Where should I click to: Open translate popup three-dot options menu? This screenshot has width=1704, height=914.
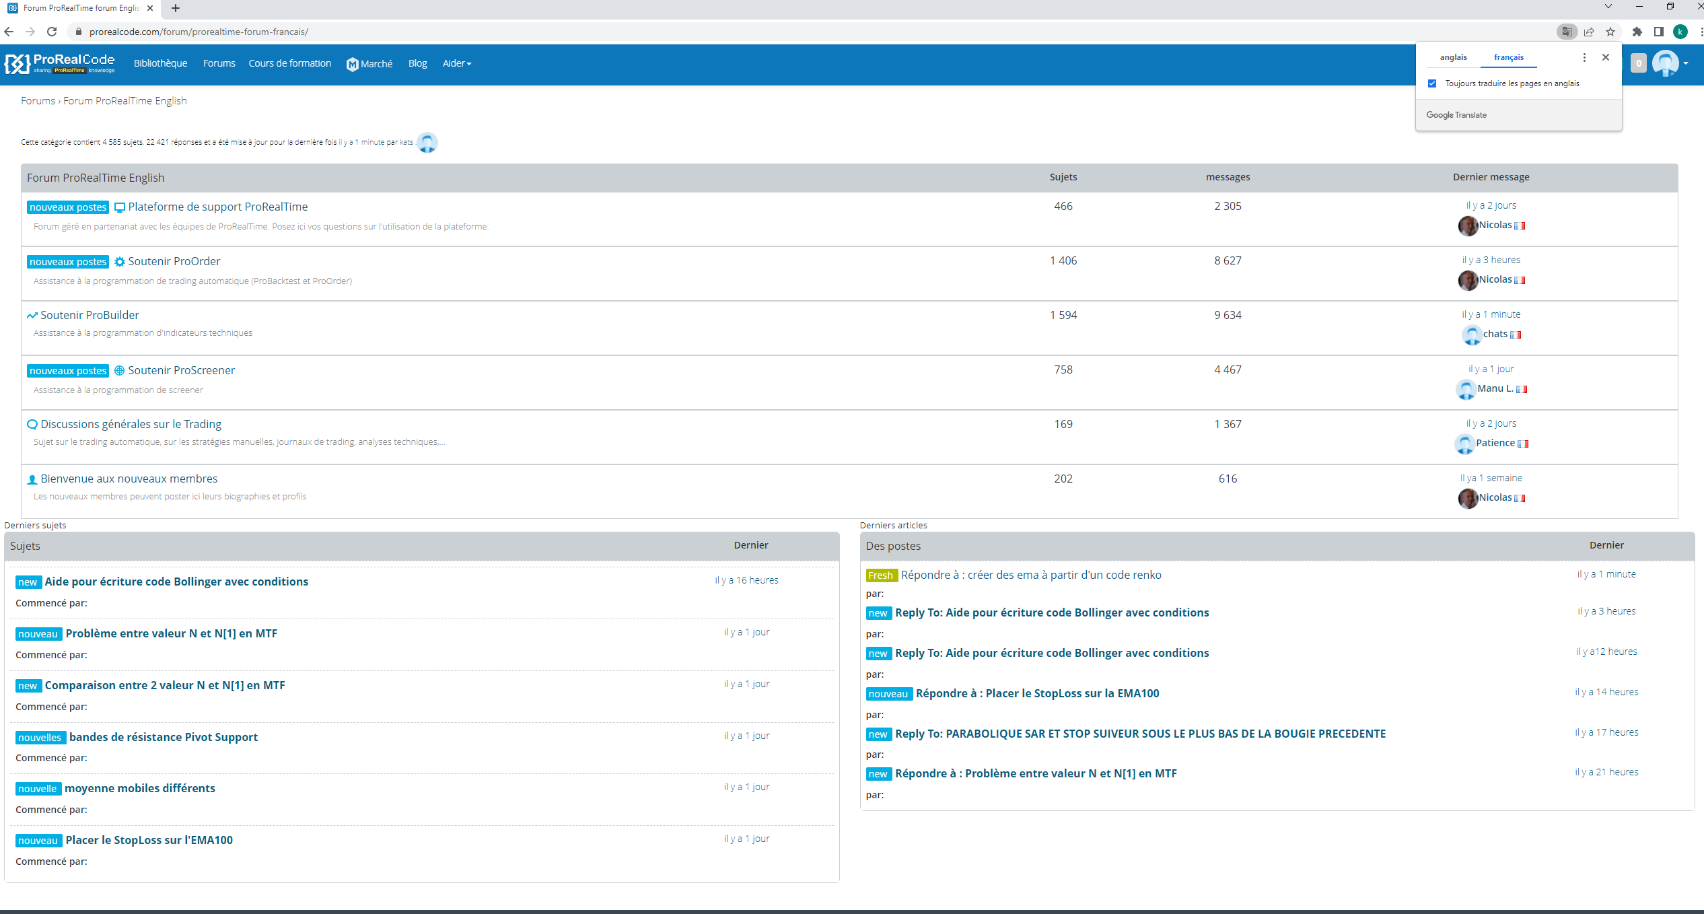click(x=1584, y=57)
